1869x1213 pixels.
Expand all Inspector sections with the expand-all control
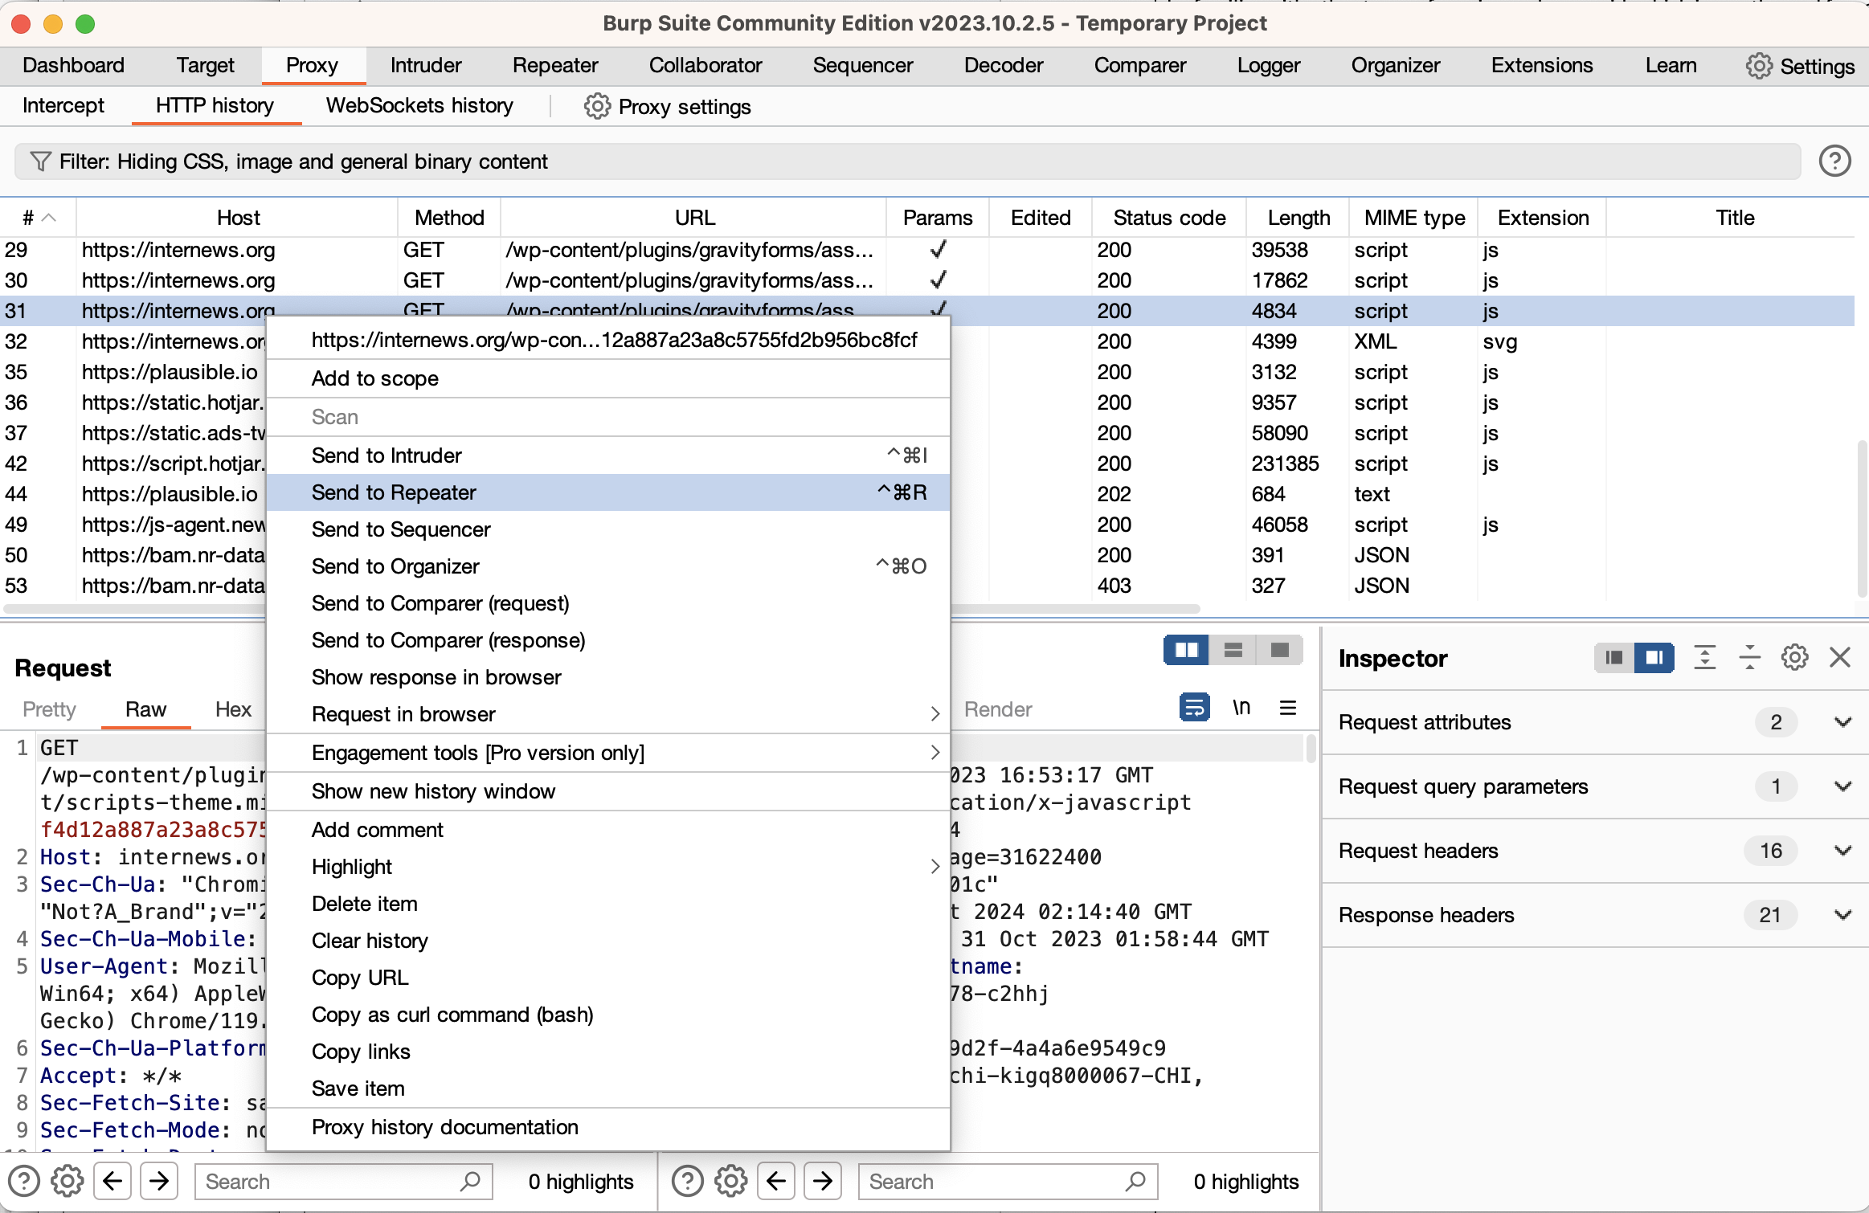pos(1706,657)
